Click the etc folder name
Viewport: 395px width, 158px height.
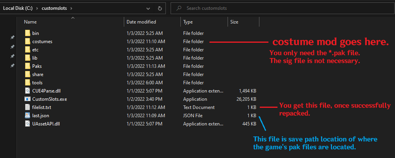pos(35,50)
